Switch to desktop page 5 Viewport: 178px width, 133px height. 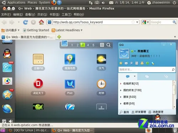(x=93, y=45)
